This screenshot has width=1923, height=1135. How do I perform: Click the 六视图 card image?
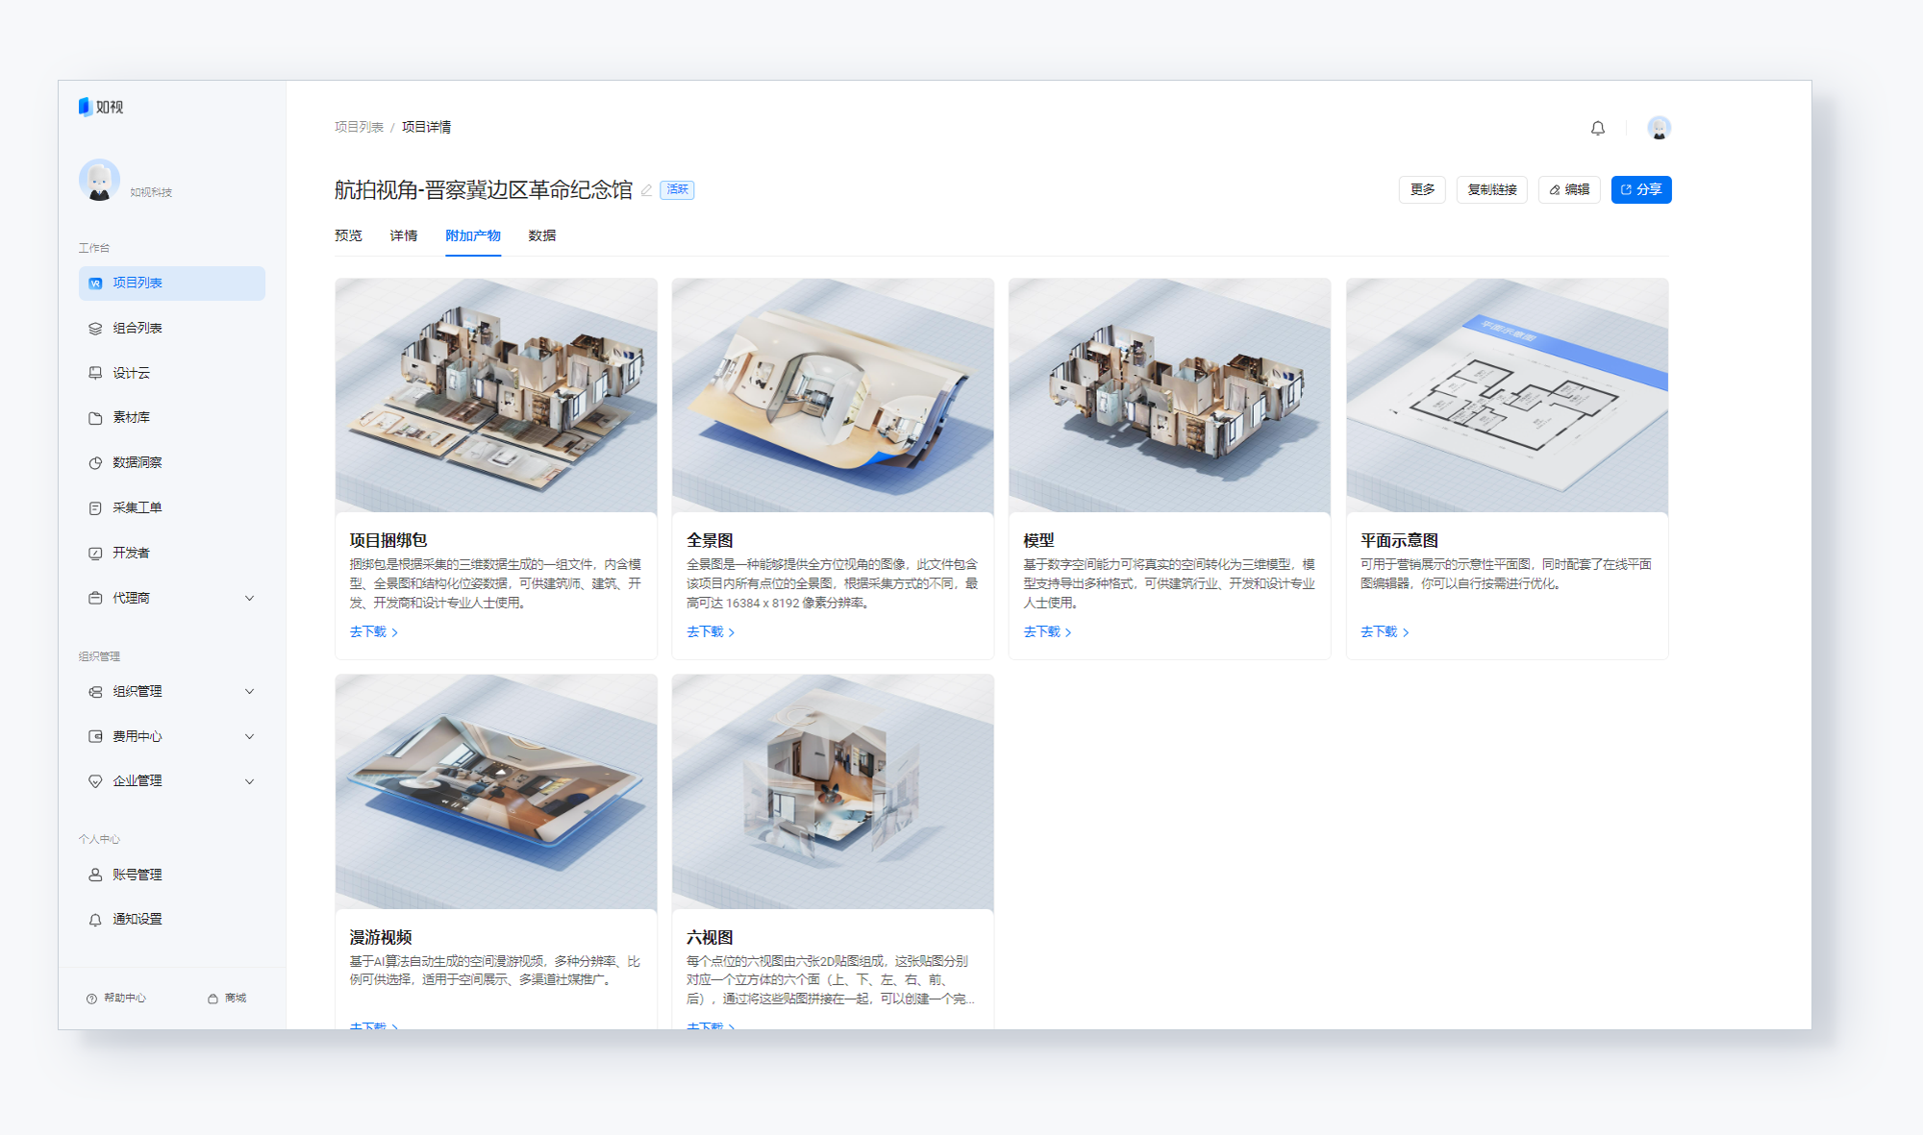point(833,792)
